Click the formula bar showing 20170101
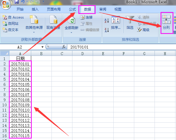Image resolution: width=176 pixels, height=140 pixels. (122, 47)
